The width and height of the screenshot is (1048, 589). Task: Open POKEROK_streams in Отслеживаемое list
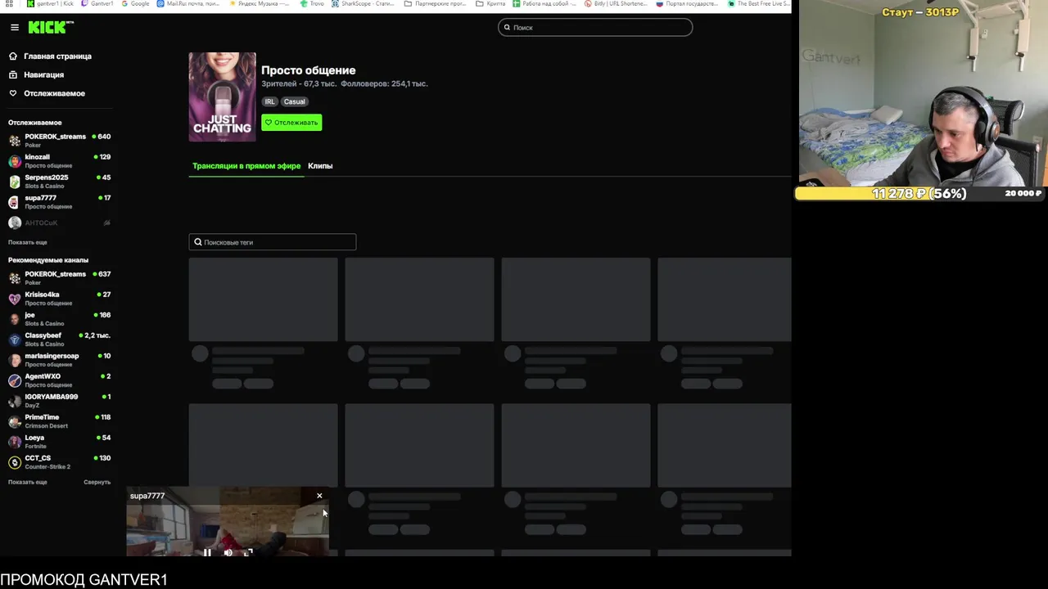tap(59, 141)
